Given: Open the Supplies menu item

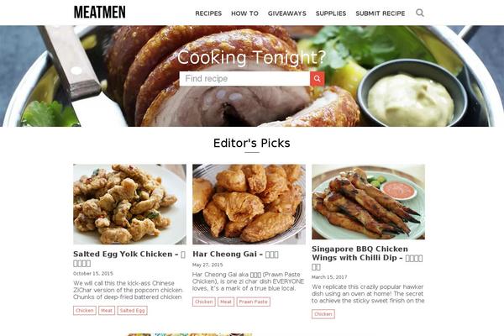Looking at the screenshot, I should coord(331,13).
